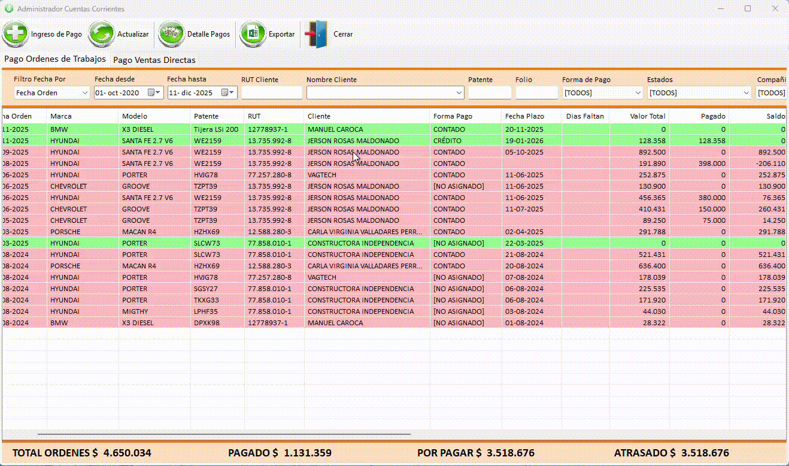This screenshot has width=789, height=466.
Task: Open the Estados filter dropdown
Action: point(746,93)
